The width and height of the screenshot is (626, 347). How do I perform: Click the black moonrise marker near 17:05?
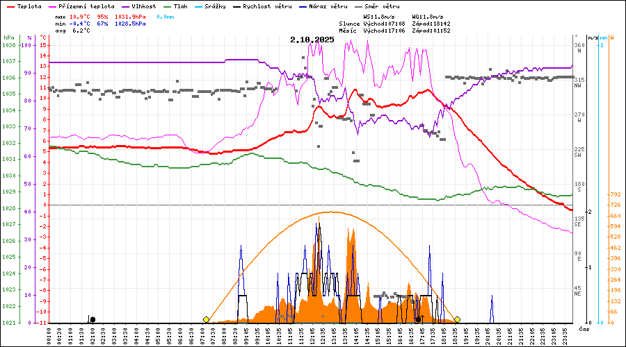[x=418, y=319]
